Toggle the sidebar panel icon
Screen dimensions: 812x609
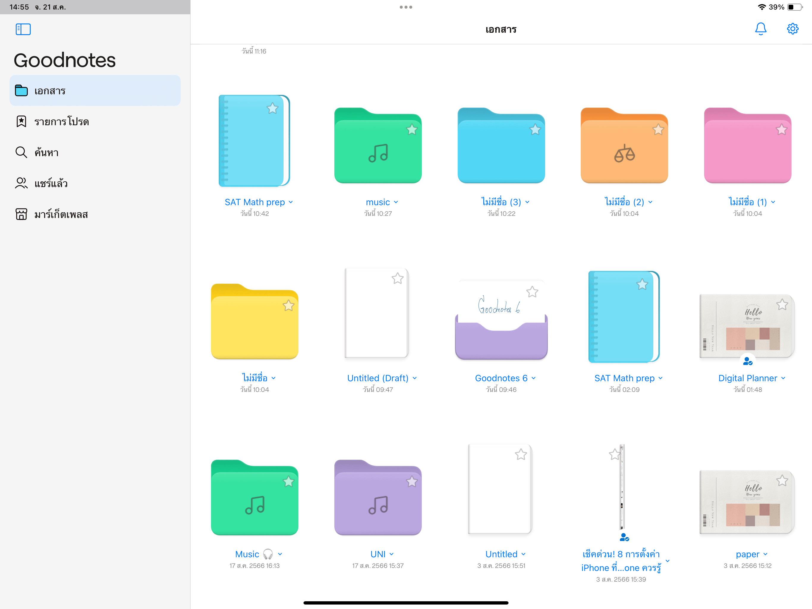click(x=23, y=29)
